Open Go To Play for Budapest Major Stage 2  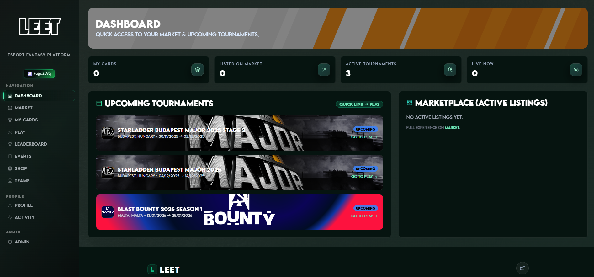tap(364, 137)
